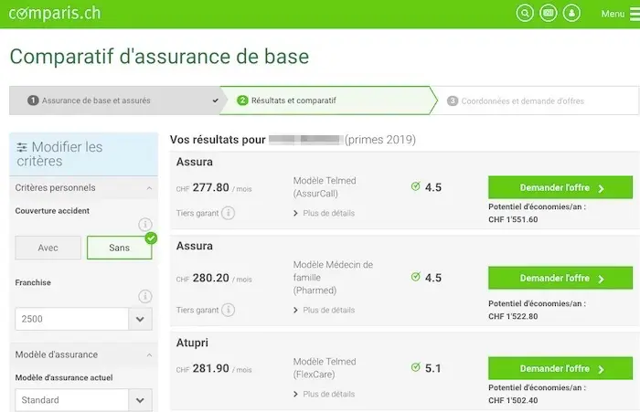
Task: Open step 3 Coordonnées et demande d'offres
Action: click(536, 100)
